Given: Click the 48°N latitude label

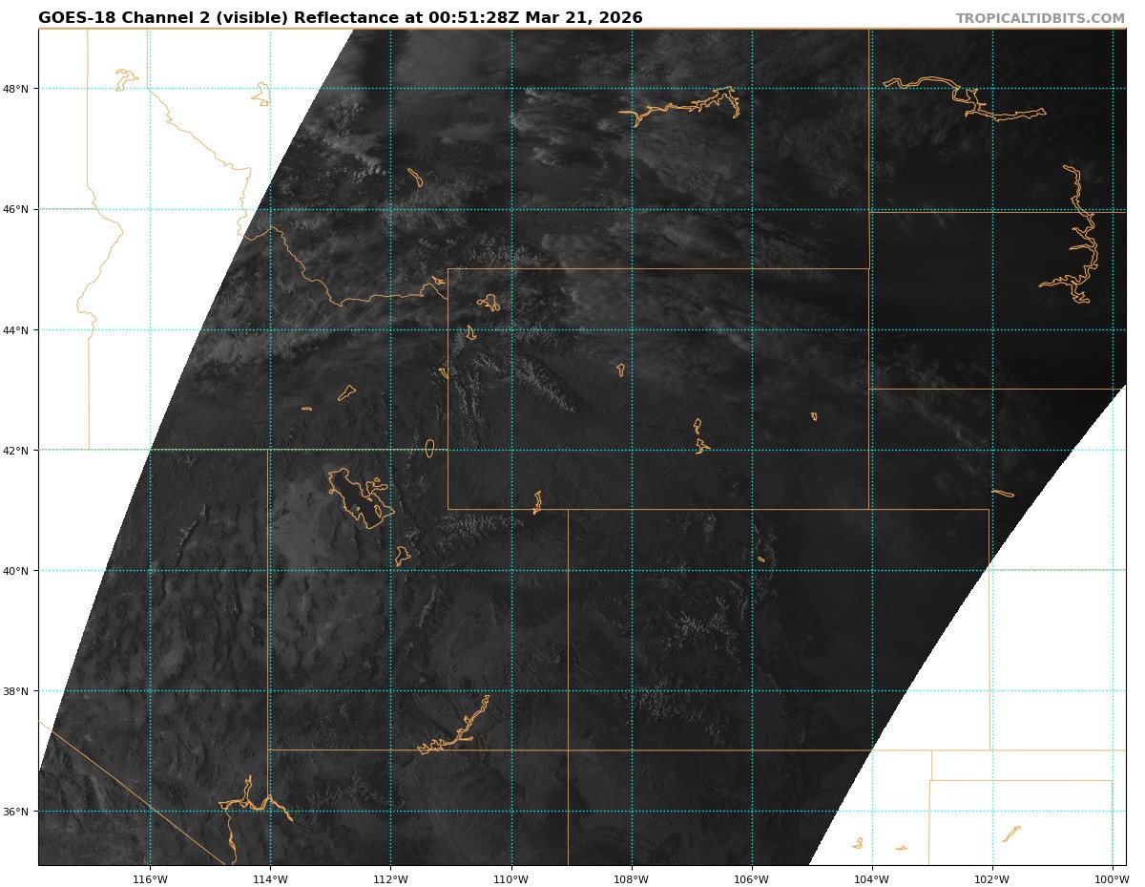Looking at the screenshot, I should [x=19, y=89].
